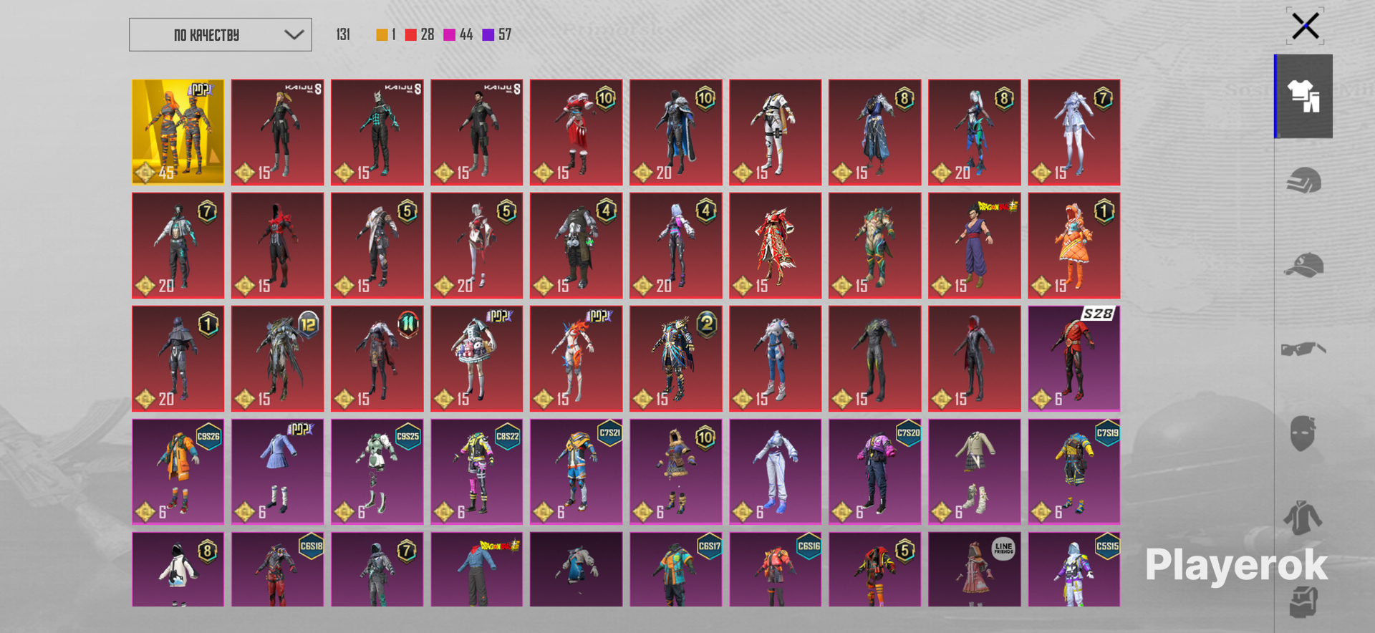Open the sunglasses category icon
The image size is (1375, 633).
point(1303,349)
